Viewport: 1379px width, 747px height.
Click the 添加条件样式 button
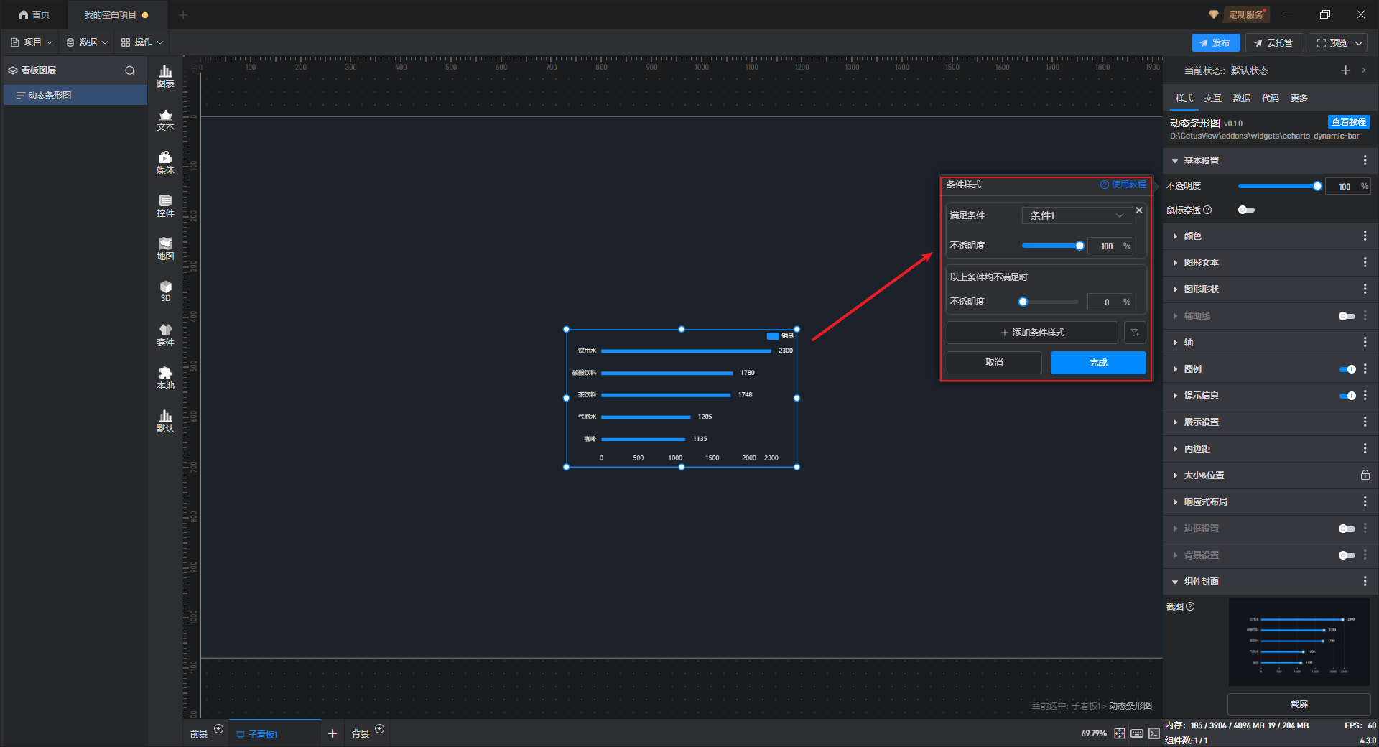coord(1032,333)
